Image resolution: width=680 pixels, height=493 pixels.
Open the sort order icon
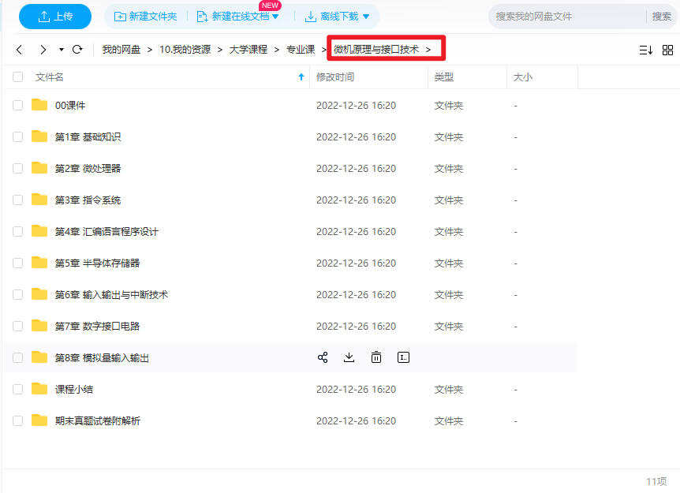pos(646,50)
